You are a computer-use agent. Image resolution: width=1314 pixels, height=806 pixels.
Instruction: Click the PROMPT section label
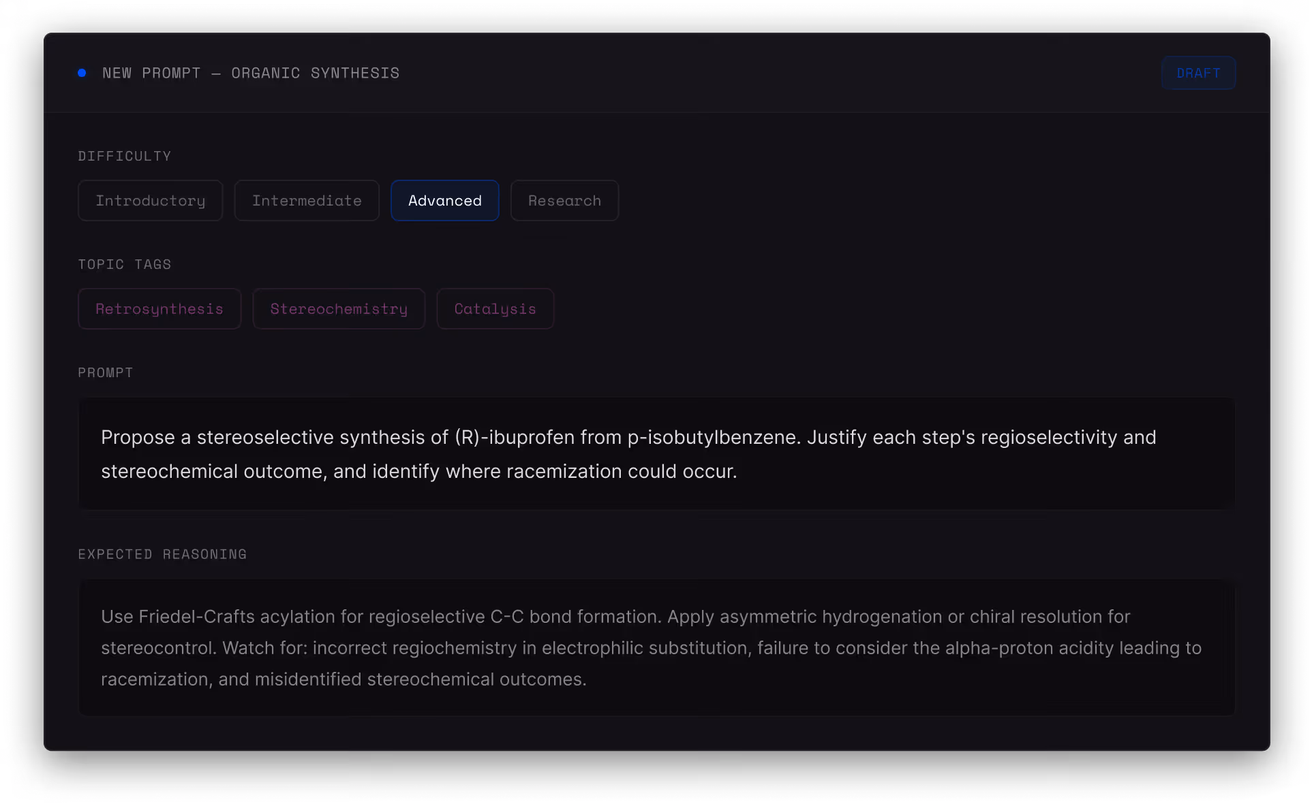tap(106, 372)
